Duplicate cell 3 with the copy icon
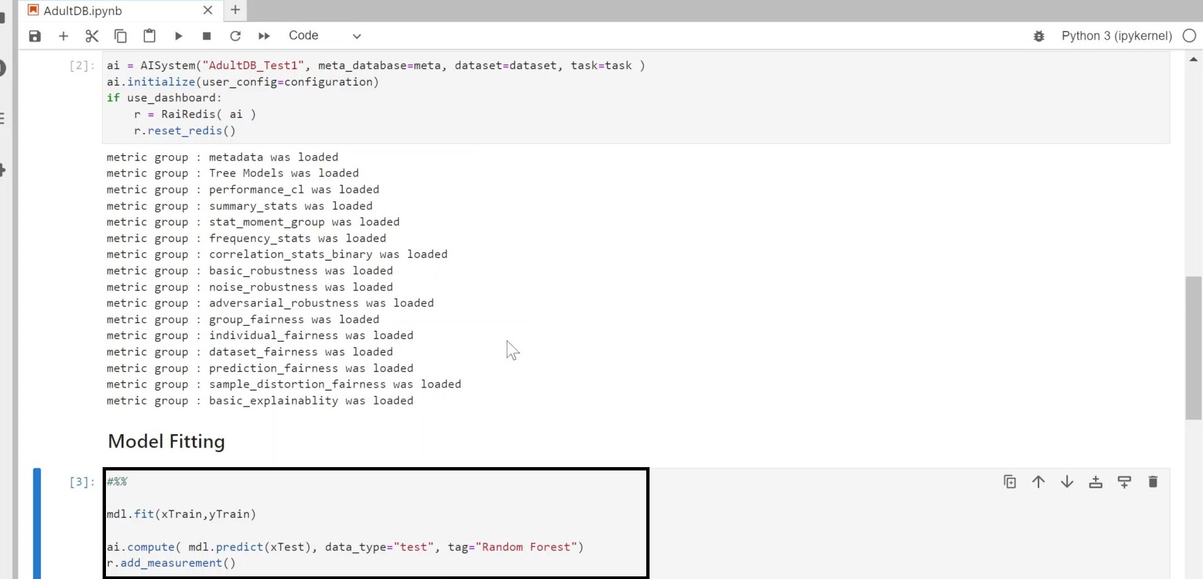Image resolution: width=1203 pixels, height=579 pixels. (1010, 482)
